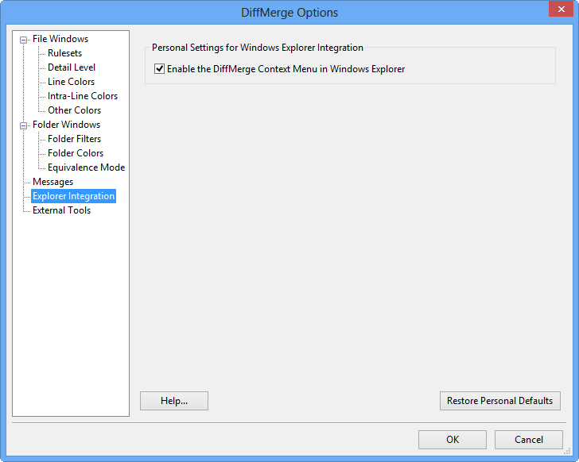This screenshot has width=579, height=462.
Task: Click the Folder Windows category label
Action: [66, 125]
